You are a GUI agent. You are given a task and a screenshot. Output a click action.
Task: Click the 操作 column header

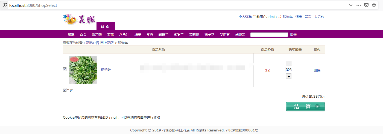click(x=317, y=50)
